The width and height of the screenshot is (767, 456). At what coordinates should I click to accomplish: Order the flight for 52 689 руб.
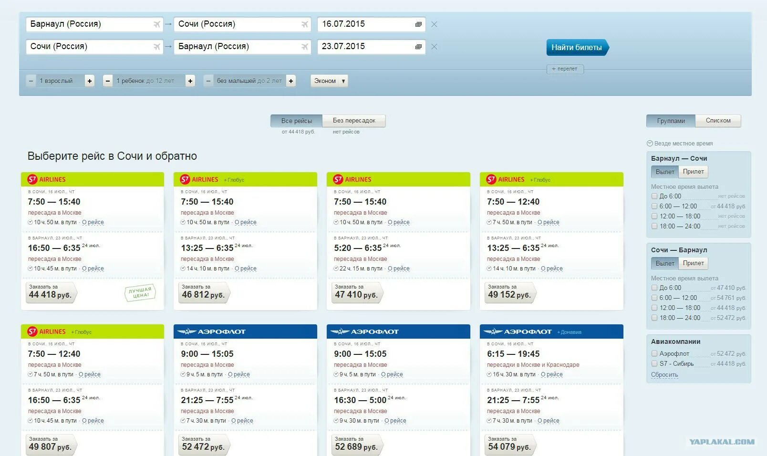tap(357, 444)
